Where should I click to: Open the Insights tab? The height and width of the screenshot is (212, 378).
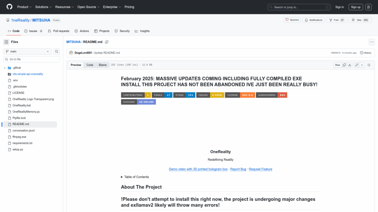[142, 31]
